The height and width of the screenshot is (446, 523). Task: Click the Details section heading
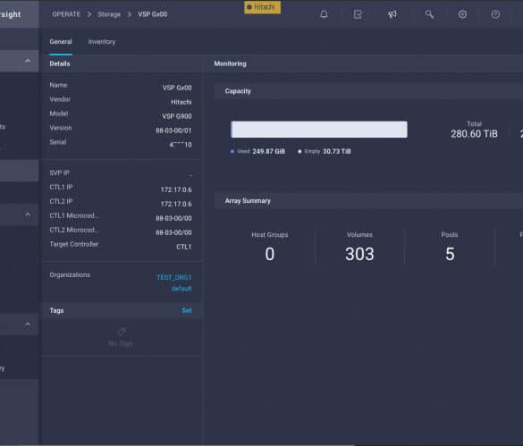point(60,63)
